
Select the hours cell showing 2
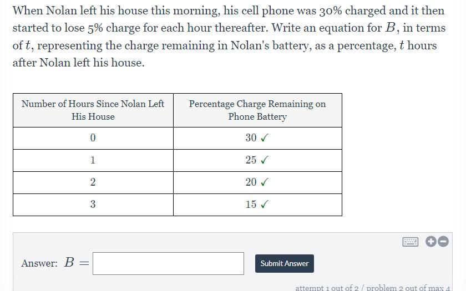coord(93,182)
